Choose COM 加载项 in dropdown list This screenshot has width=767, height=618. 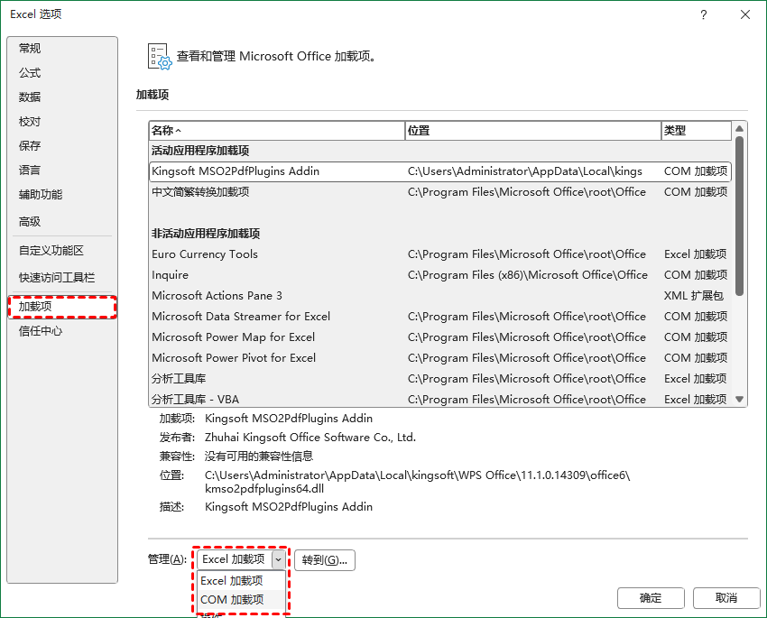tap(241, 600)
